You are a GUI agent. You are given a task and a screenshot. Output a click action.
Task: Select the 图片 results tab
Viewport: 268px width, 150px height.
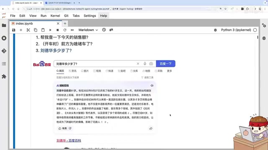85,71
